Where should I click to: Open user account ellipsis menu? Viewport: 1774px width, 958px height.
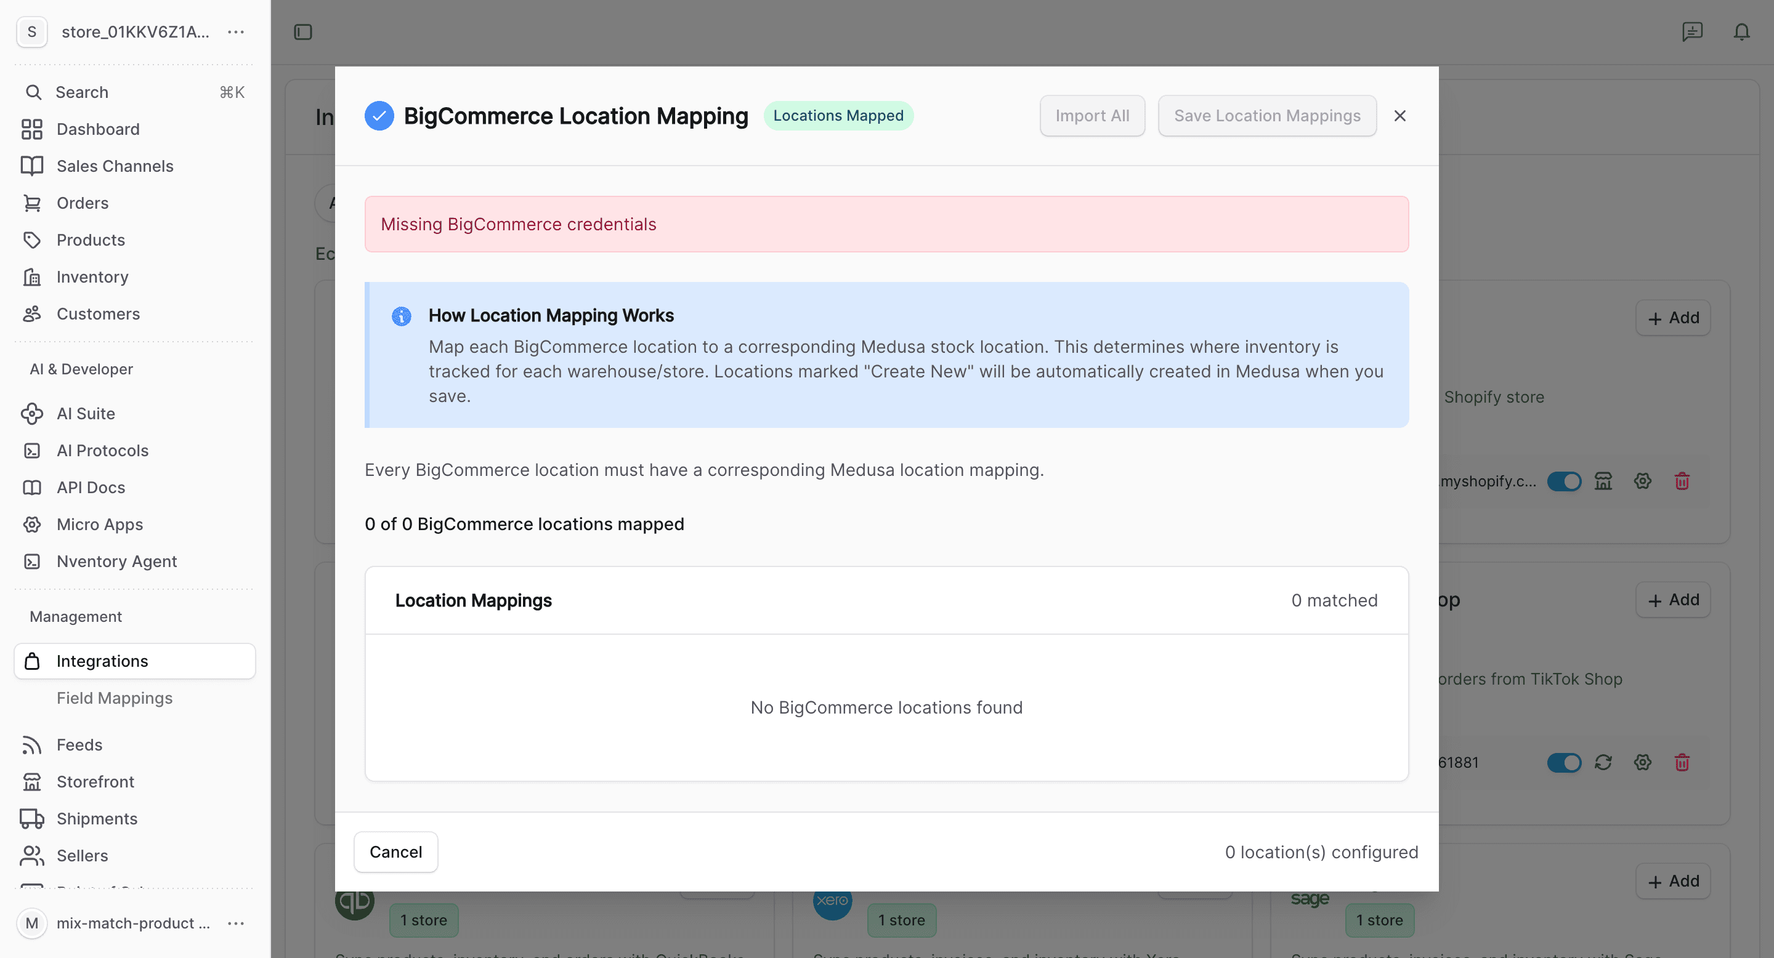click(235, 924)
